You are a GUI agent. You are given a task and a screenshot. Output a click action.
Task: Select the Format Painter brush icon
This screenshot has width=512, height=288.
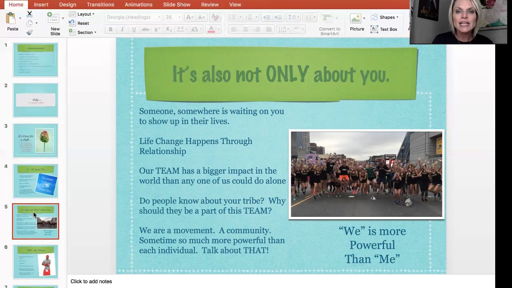(x=29, y=32)
